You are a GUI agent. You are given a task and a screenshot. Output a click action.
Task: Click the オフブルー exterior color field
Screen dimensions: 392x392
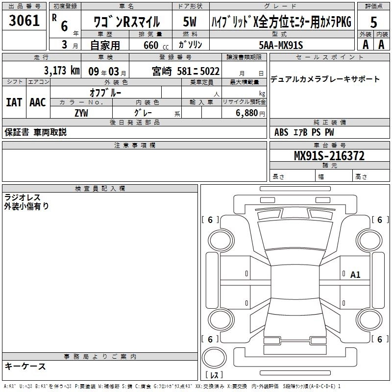(105, 92)
